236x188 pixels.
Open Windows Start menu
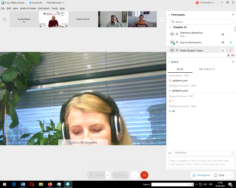click(x=4, y=184)
